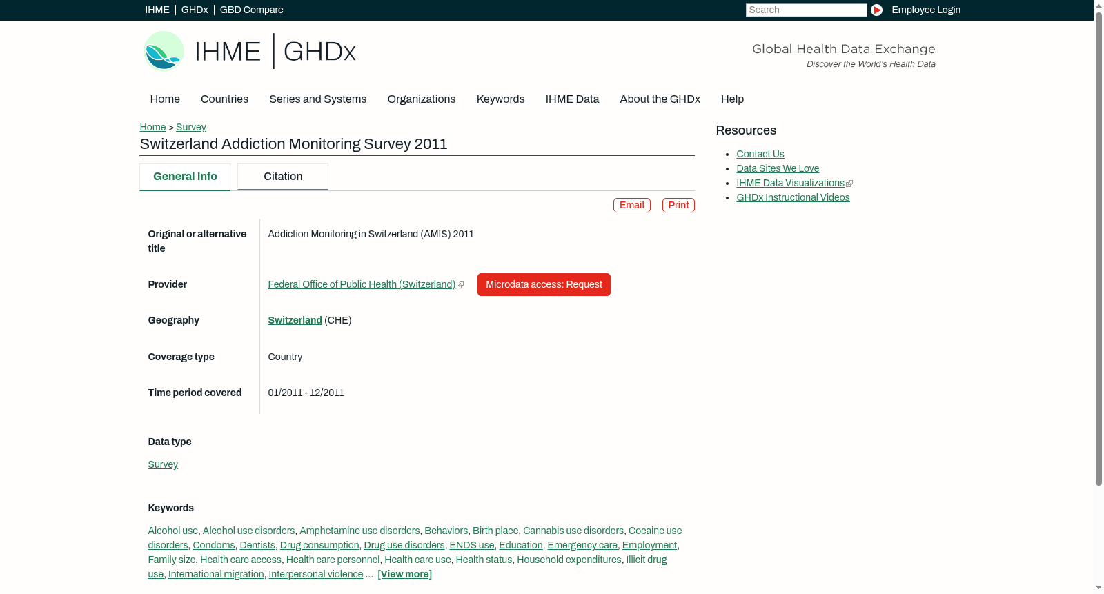Open the Alcohol use keyword
This screenshot has width=1104, height=594.
173,531
